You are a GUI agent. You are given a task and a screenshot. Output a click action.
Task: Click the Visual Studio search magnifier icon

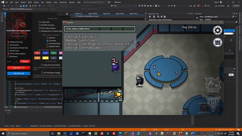pyautogui.click(x=109, y=2)
